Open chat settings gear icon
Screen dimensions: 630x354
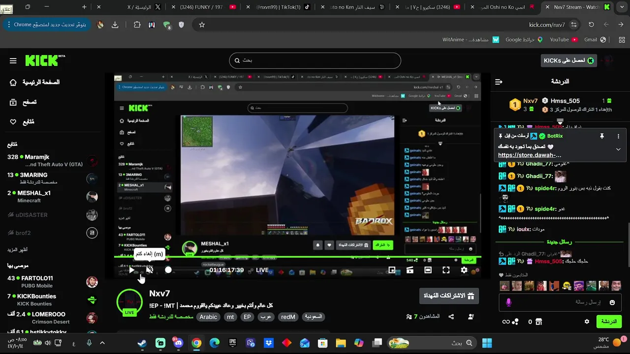587,322
